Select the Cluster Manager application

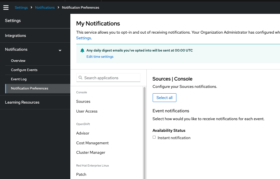click(91, 152)
